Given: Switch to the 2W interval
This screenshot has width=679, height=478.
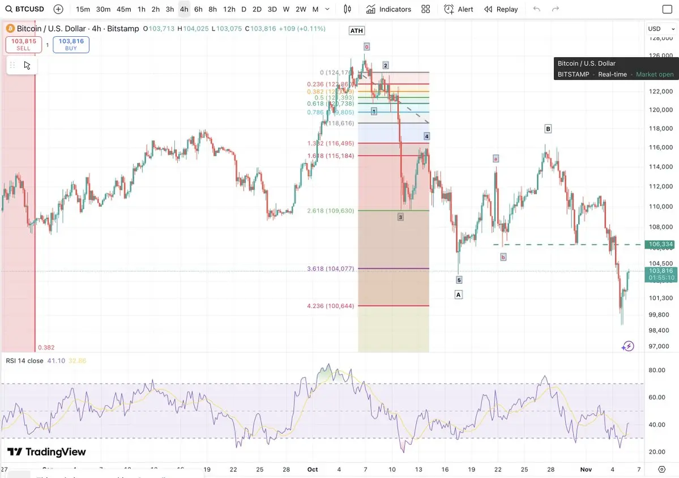Looking at the screenshot, I should pos(301,9).
